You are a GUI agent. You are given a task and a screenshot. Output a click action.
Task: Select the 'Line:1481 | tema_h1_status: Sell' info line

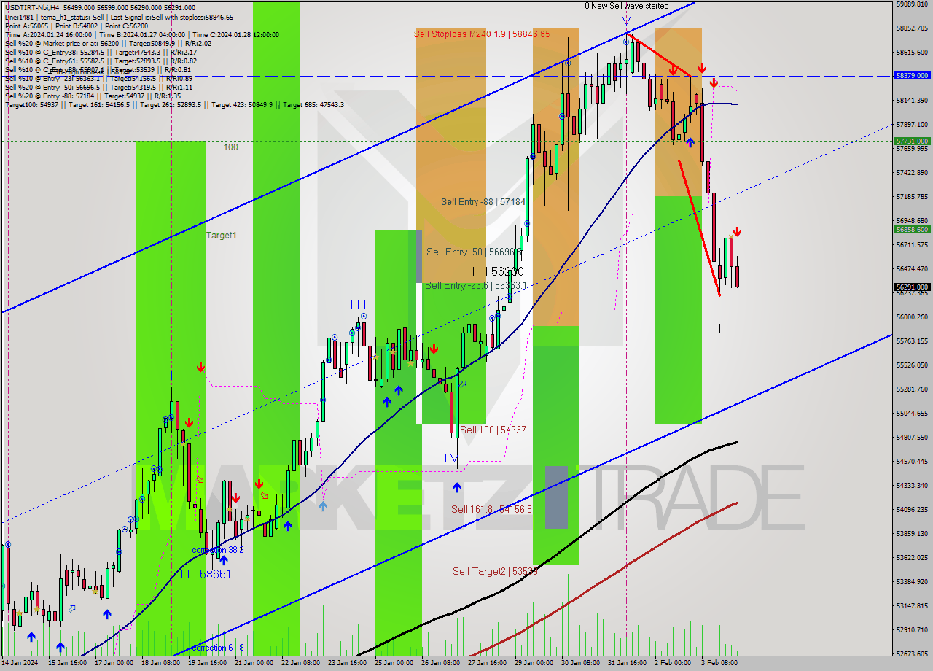click(x=119, y=17)
